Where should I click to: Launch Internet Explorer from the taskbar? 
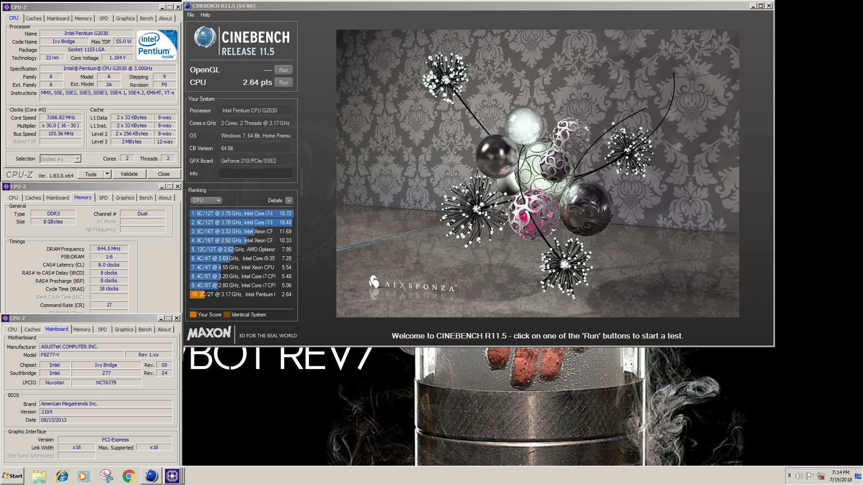(62, 476)
